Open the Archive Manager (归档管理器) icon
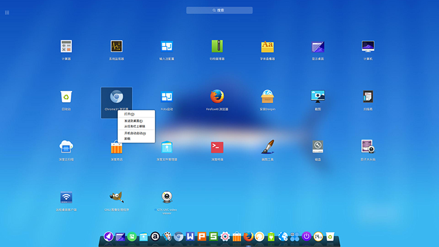The image size is (439, 247). pos(217,46)
